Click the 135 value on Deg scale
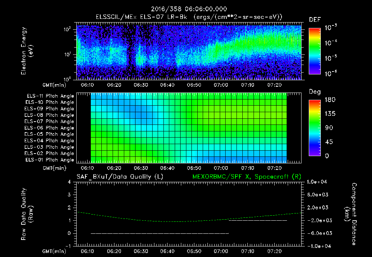 coord(330,114)
